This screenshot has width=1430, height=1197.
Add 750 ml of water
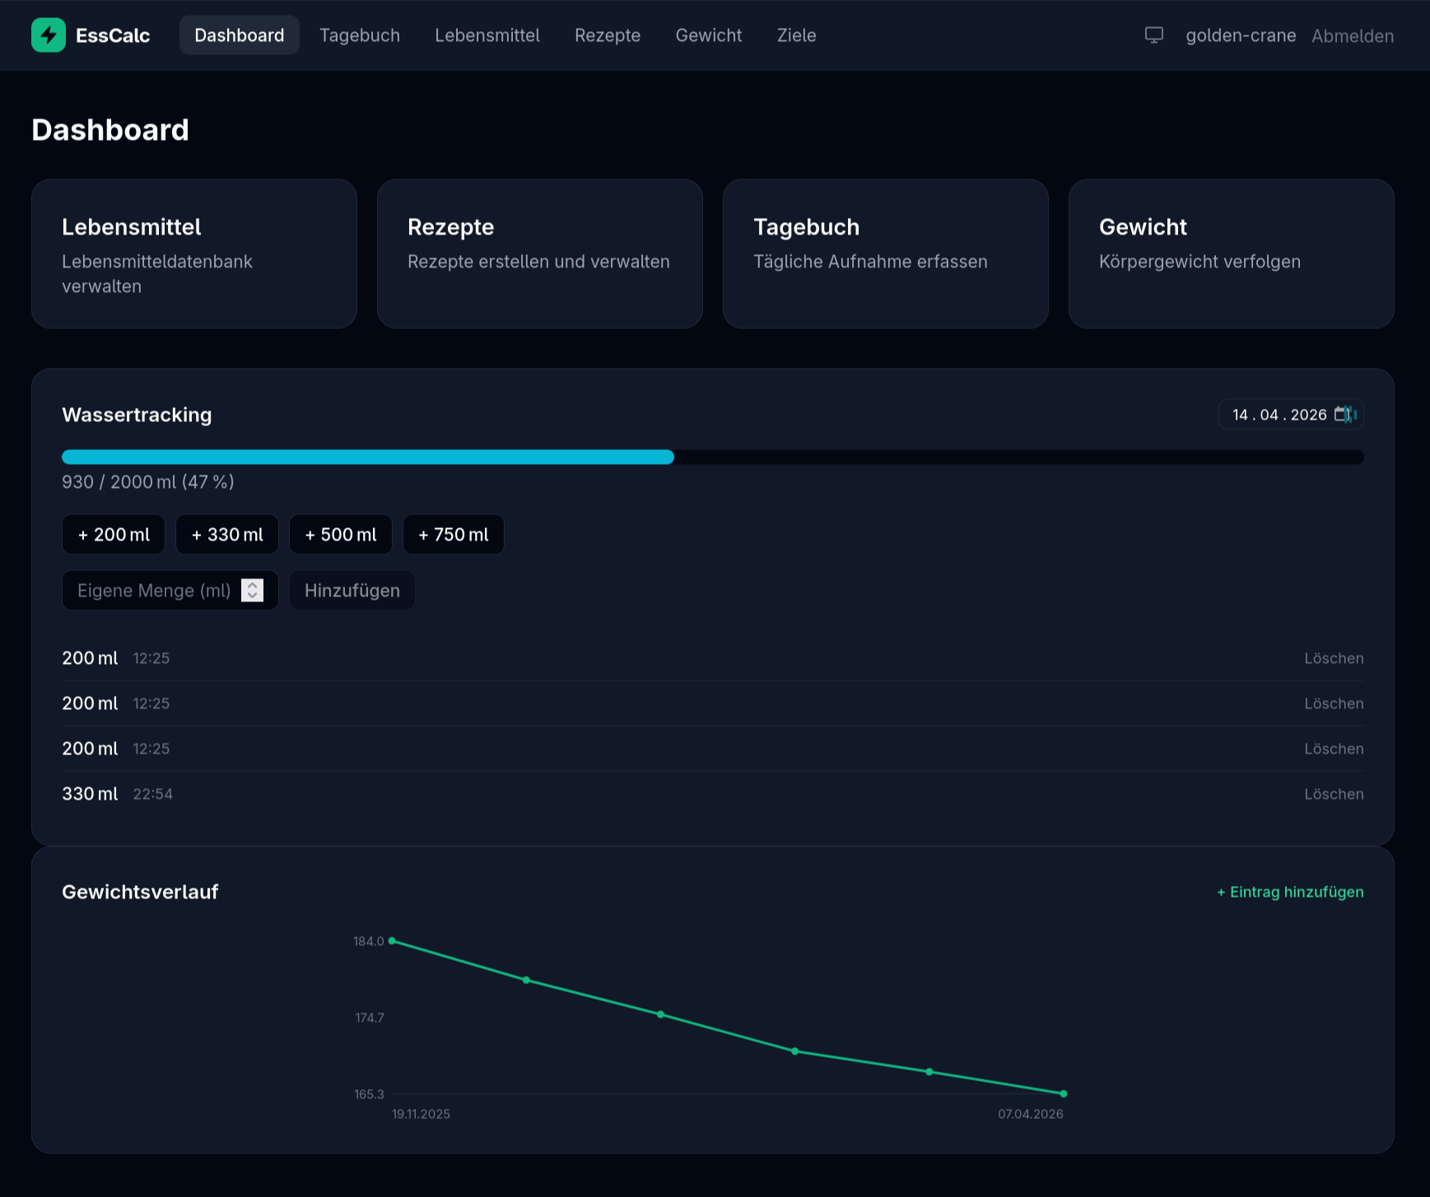(x=454, y=535)
